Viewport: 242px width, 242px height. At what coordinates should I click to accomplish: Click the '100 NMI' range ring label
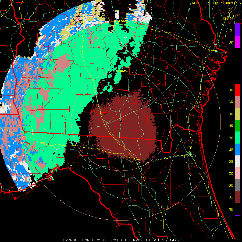[120, 21]
